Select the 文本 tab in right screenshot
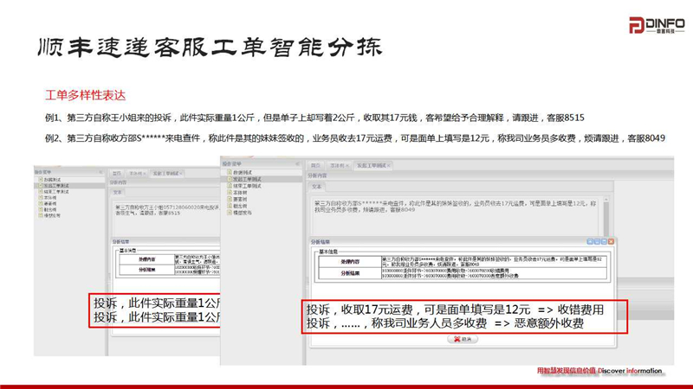 pos(317,186)
